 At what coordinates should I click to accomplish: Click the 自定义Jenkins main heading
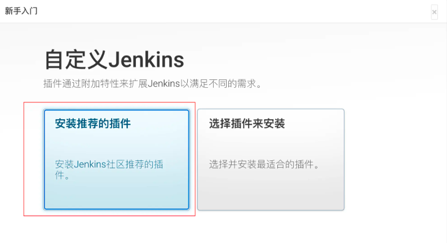(x=114, y=60)
